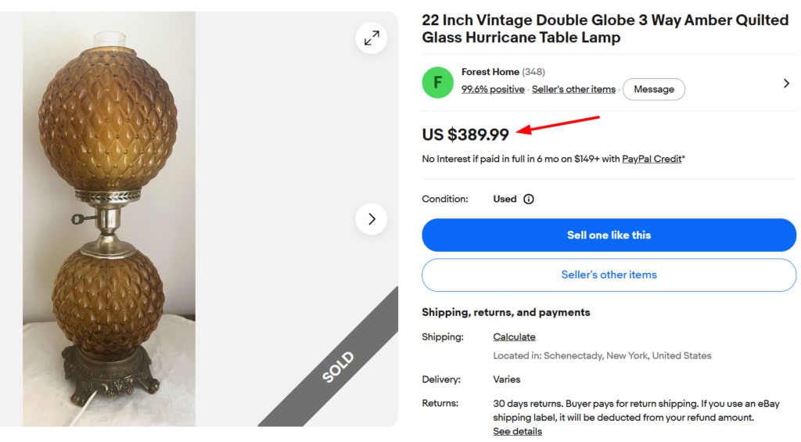Click the listing title of the lamp

tap(605, 29)
